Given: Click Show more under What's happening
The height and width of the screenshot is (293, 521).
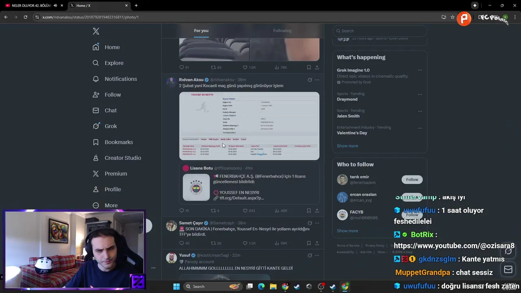Looking at the screenshot, I should pos(347,146).
